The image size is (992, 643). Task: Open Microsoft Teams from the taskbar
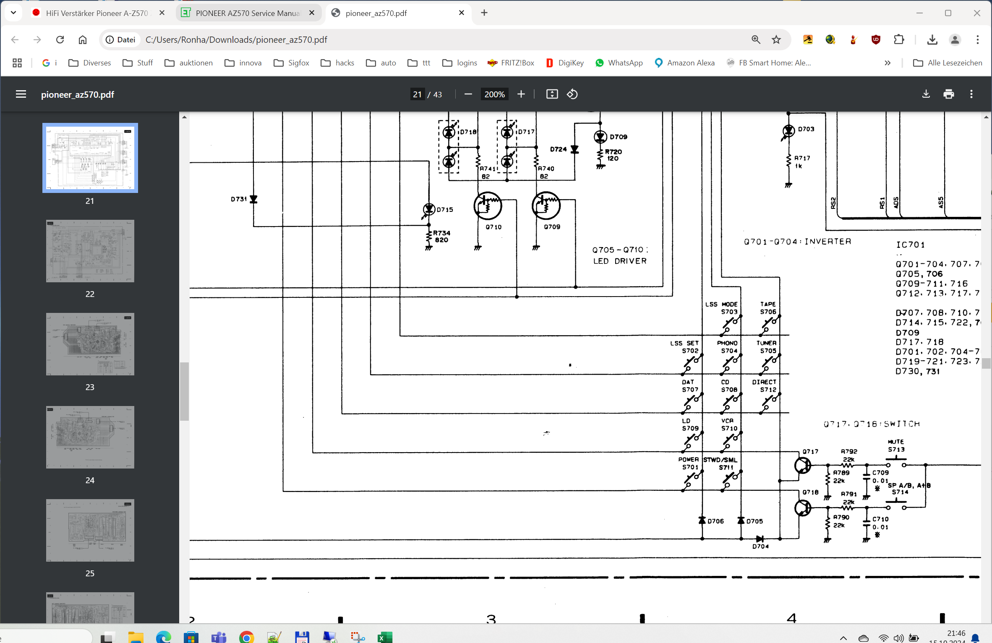(219, 637)
